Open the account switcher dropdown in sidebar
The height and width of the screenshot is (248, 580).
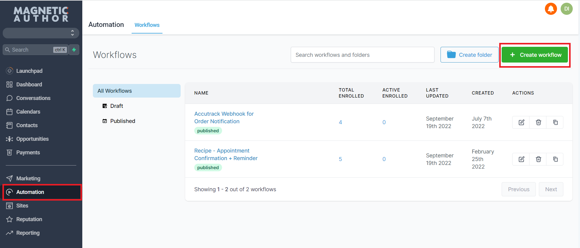41,33
